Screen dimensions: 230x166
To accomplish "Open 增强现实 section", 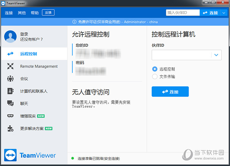I will coord(34,116).
